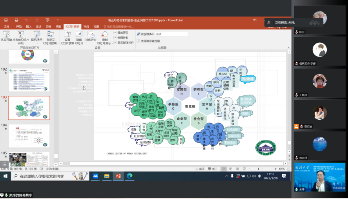Open the File (文件) menu

coord(7,27)
